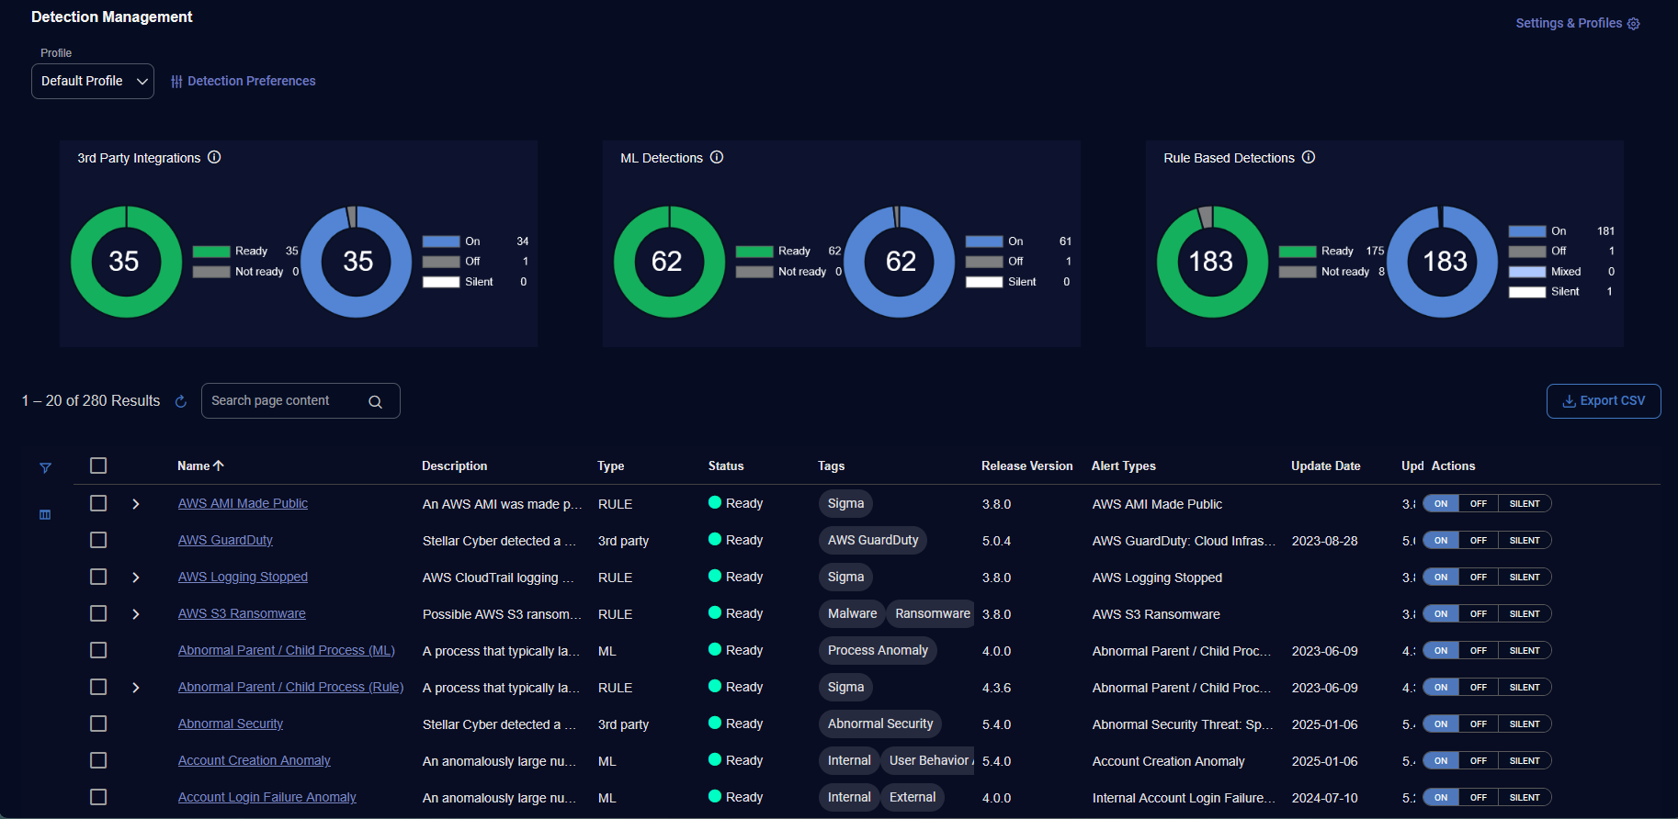Check the AWS GuardDuty row

98,540
